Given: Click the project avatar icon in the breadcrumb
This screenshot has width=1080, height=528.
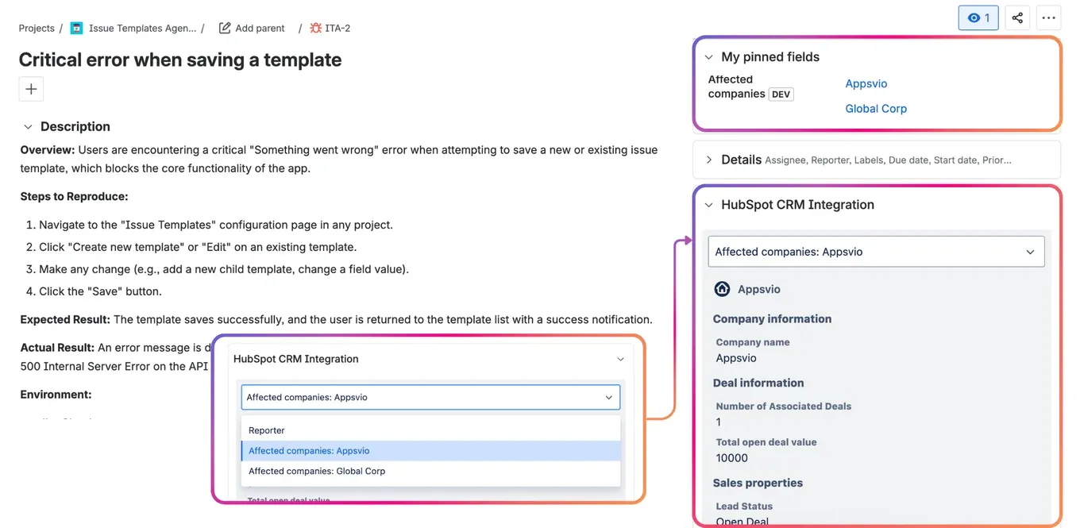Looking at the screenshot, I should pyautogui.click(x=76, y=27).
